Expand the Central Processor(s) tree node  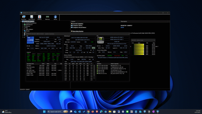pyautogui.click(x=23, y=23)
